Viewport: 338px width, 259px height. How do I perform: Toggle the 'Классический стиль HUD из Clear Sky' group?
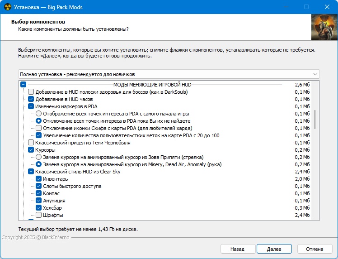tap(31, 172)
